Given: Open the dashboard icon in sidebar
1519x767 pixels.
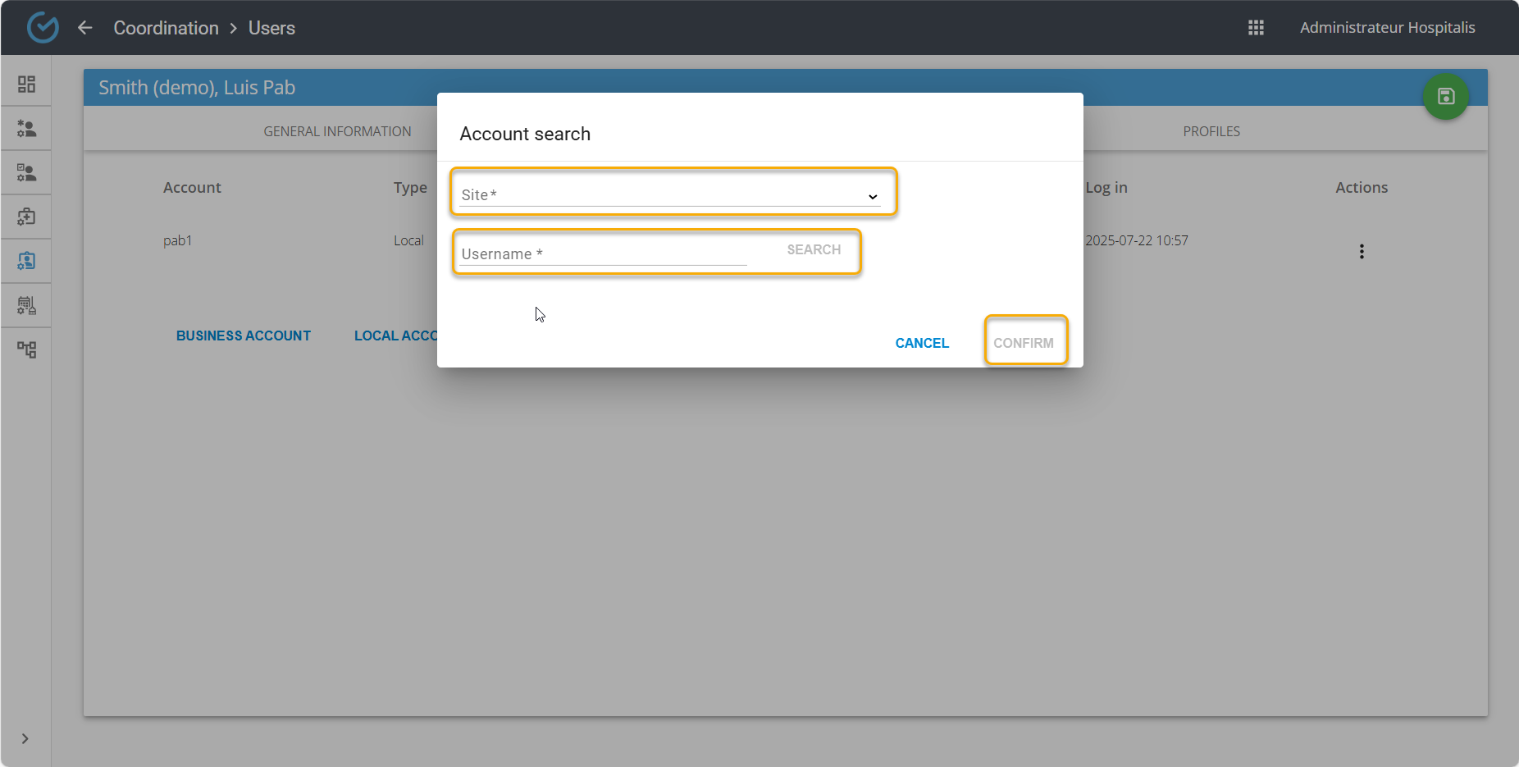Looking at the screenshot, I should pyautogui.click(x=26, y=84).
